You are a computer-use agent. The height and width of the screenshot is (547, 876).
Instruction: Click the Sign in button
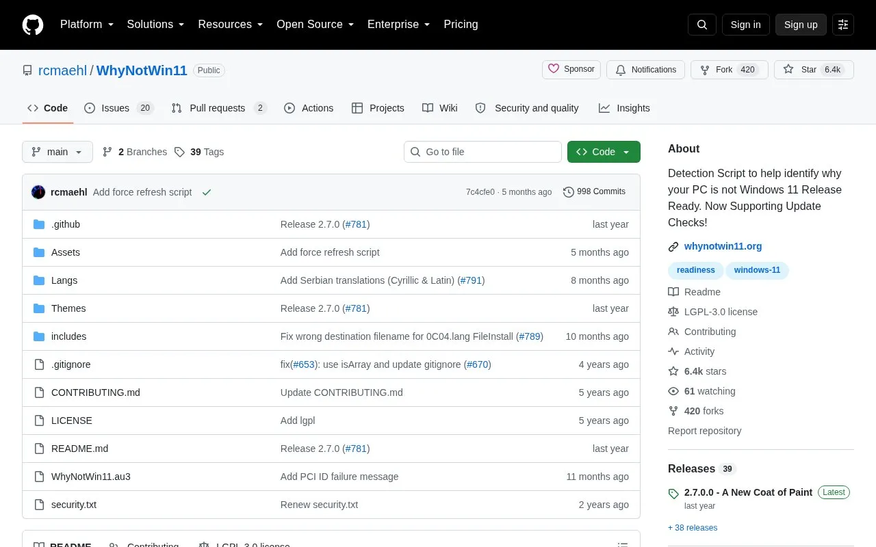745,25
